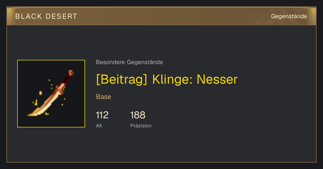The width and height of the screenshot is (323, 169).
Task: Click the word Nesser in item name
Action: click(217, 79)
